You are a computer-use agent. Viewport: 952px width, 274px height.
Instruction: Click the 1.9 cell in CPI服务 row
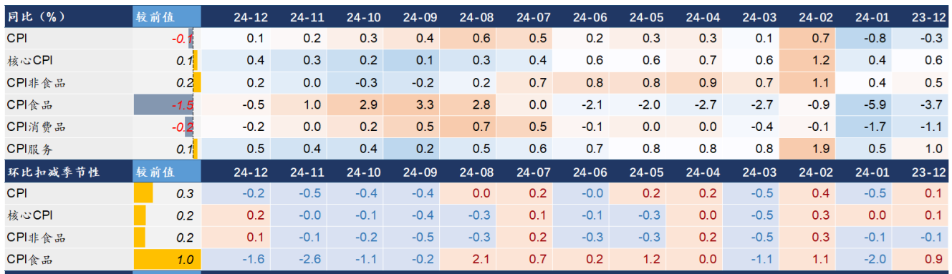click(821, 150)
